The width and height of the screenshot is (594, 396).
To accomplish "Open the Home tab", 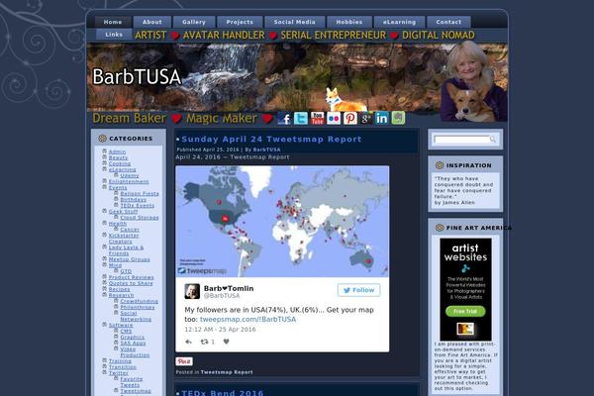I will click(x=113, y=22).
